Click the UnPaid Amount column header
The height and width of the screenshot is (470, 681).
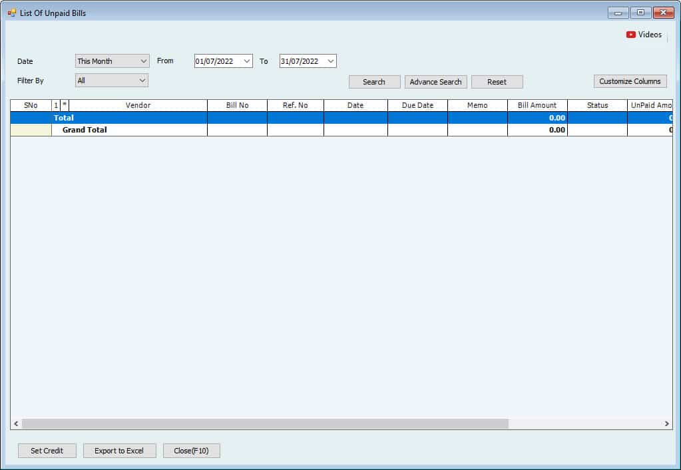650,105
